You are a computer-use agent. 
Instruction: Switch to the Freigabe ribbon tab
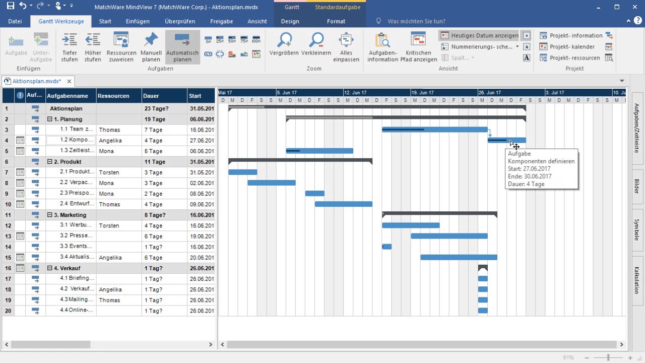pos(221,21)
